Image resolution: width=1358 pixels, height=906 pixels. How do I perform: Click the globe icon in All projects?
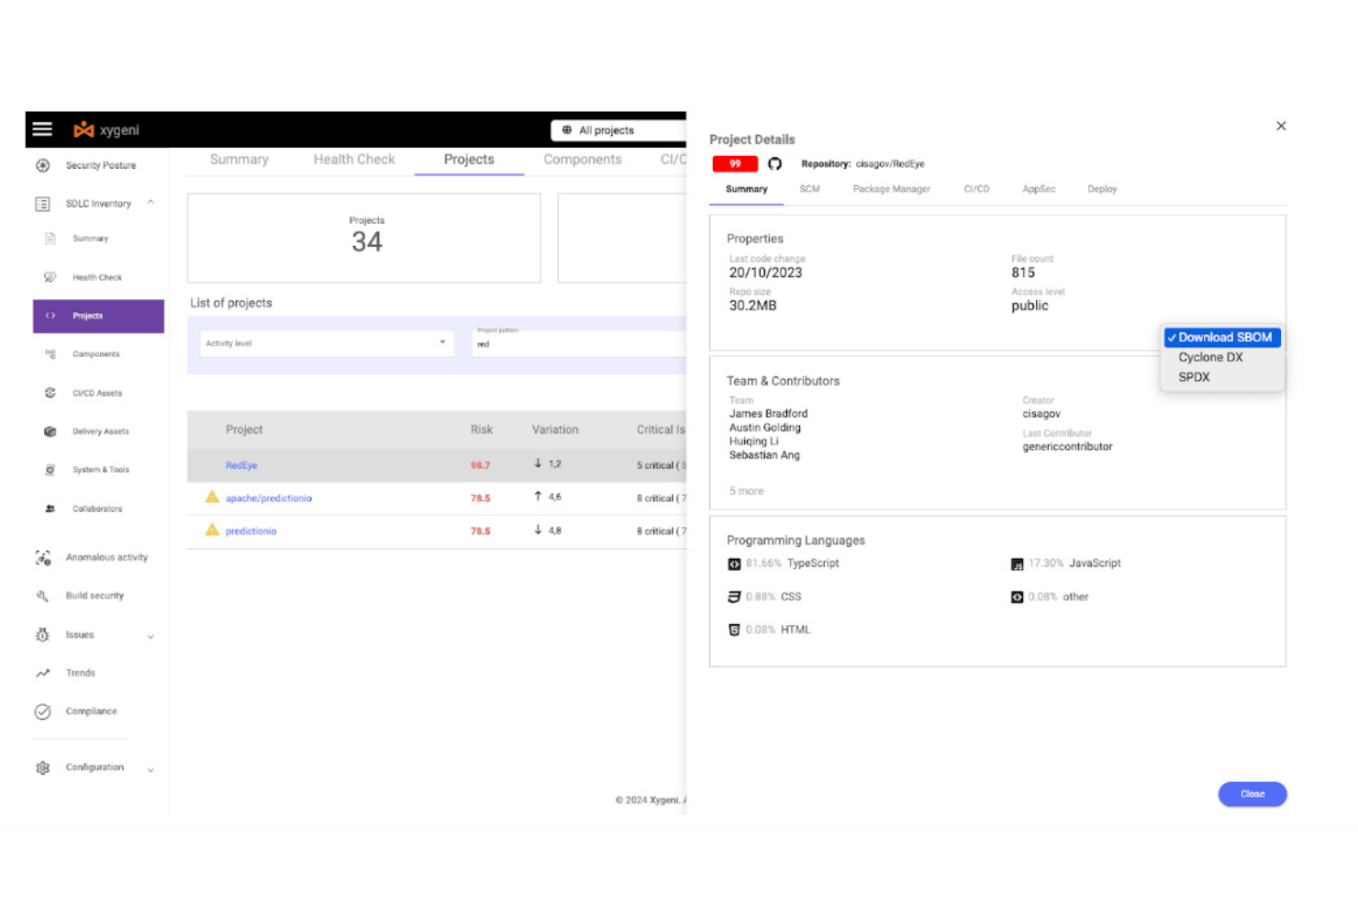tap(567, 130)
